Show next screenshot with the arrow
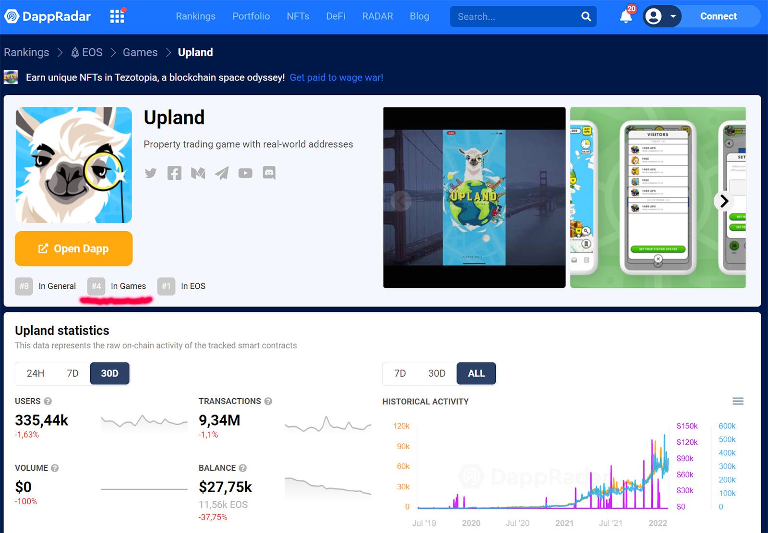768x533 pixels. 724,201
